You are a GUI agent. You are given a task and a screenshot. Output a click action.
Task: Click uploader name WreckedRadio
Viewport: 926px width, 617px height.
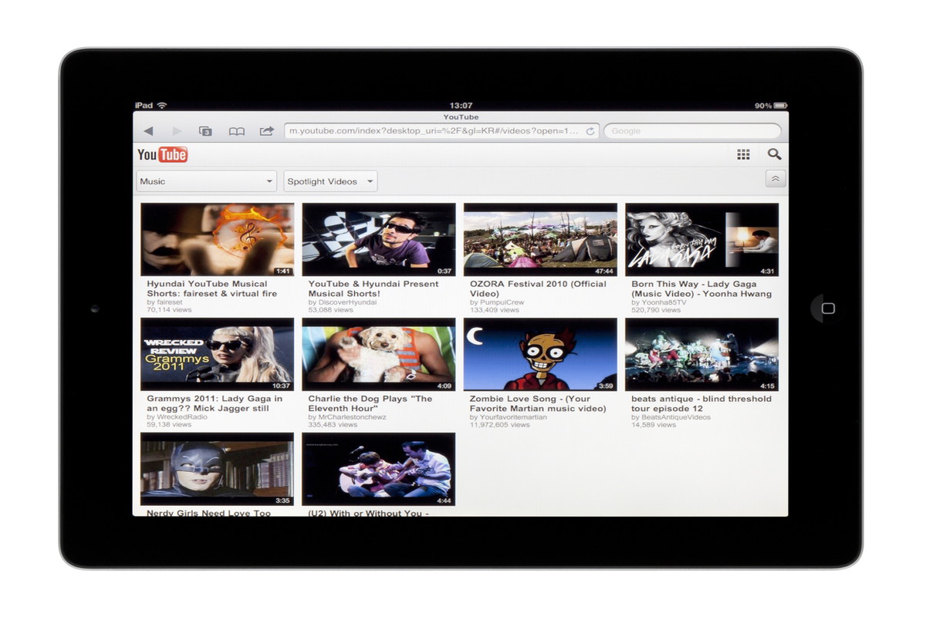181,417
